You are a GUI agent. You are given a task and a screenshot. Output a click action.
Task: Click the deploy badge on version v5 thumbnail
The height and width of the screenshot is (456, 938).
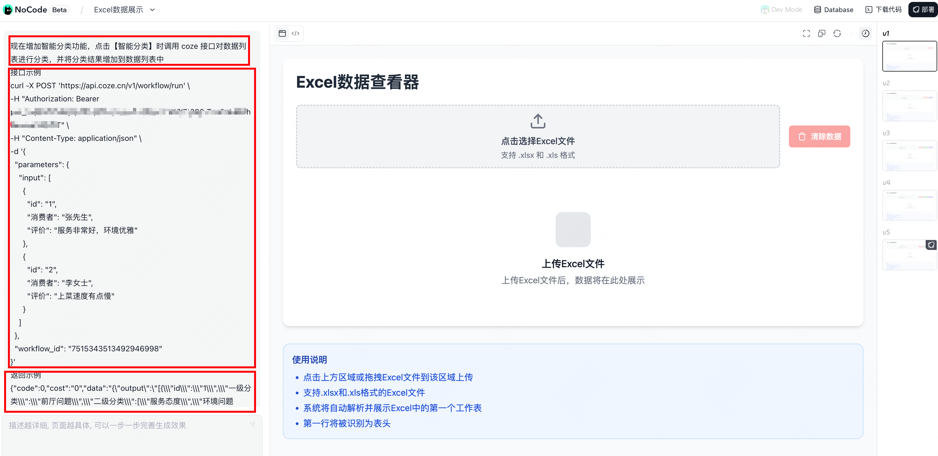click(x=931, y=245)
